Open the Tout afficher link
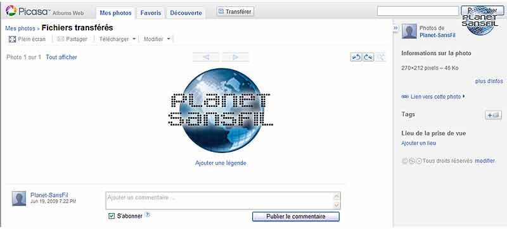The height and width of the screenshot is (229, 507). pos(61,57)
